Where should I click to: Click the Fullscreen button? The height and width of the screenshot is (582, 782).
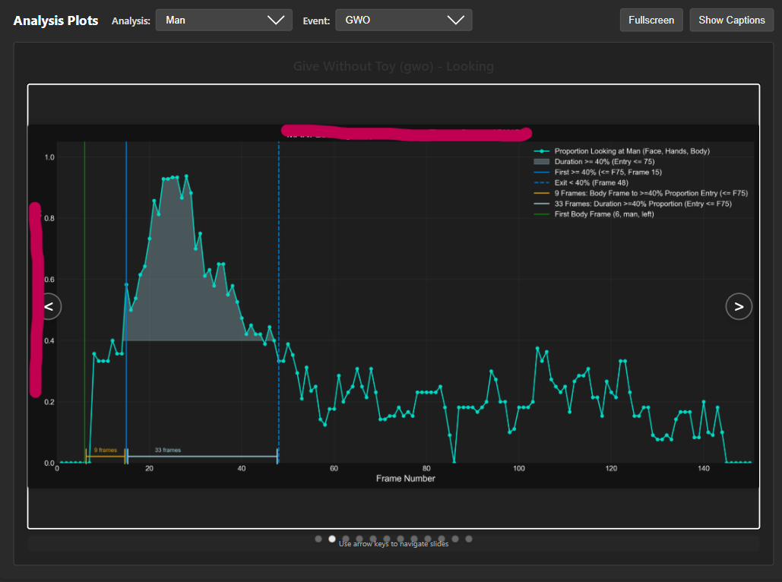tap(651, 21)
